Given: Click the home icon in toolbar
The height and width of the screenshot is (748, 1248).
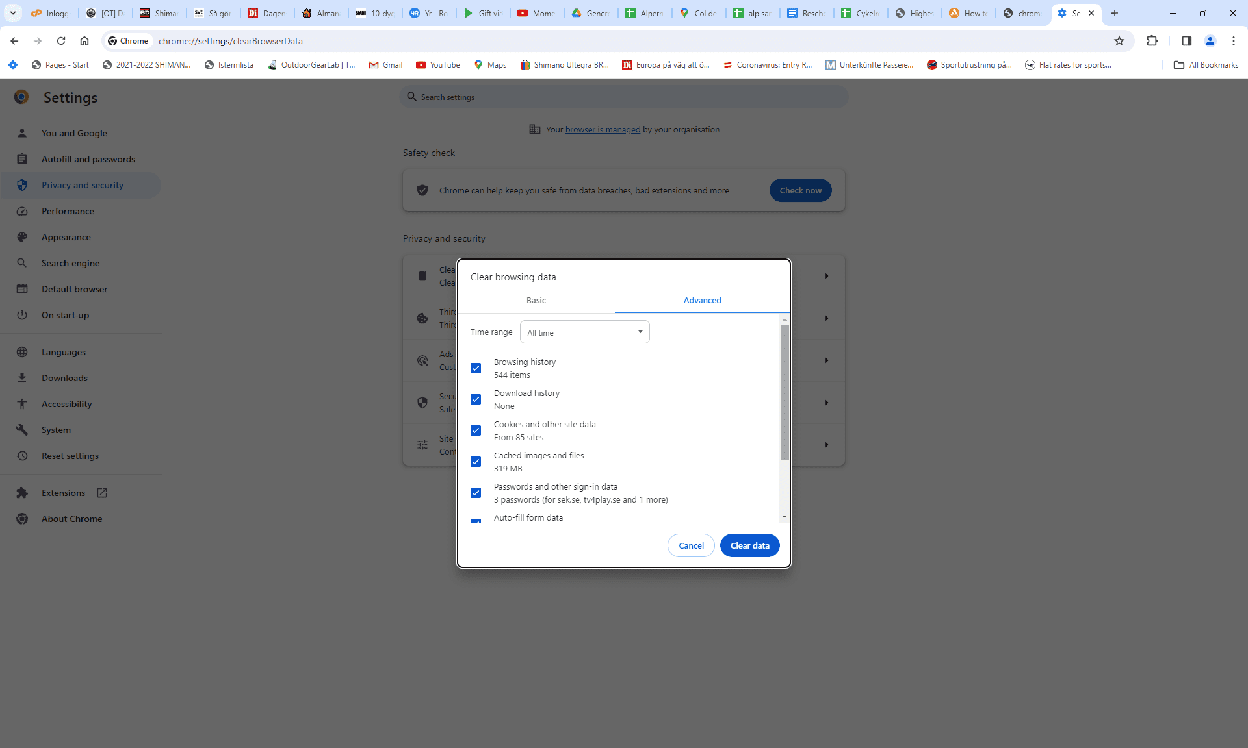Looking at the screenshot, I should pyautogui.click(x=84, y=41).
